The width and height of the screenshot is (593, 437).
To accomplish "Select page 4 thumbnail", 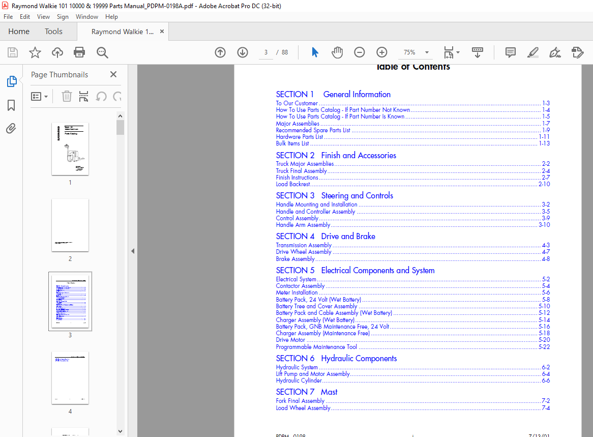I will pos(70,377).
